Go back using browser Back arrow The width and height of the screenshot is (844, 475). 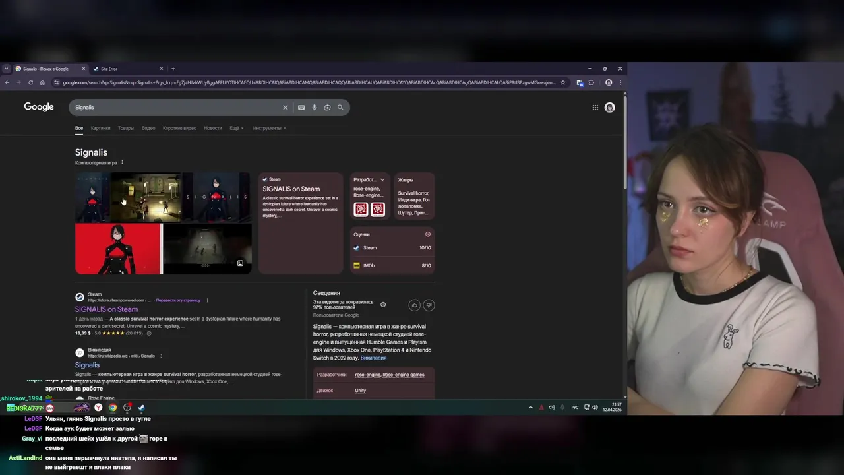point(7,82)
